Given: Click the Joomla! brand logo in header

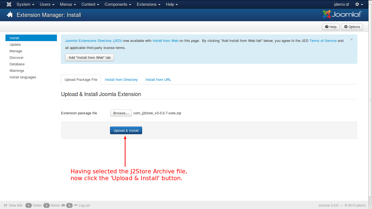Looking at the screenshot, I should [342, 14].
